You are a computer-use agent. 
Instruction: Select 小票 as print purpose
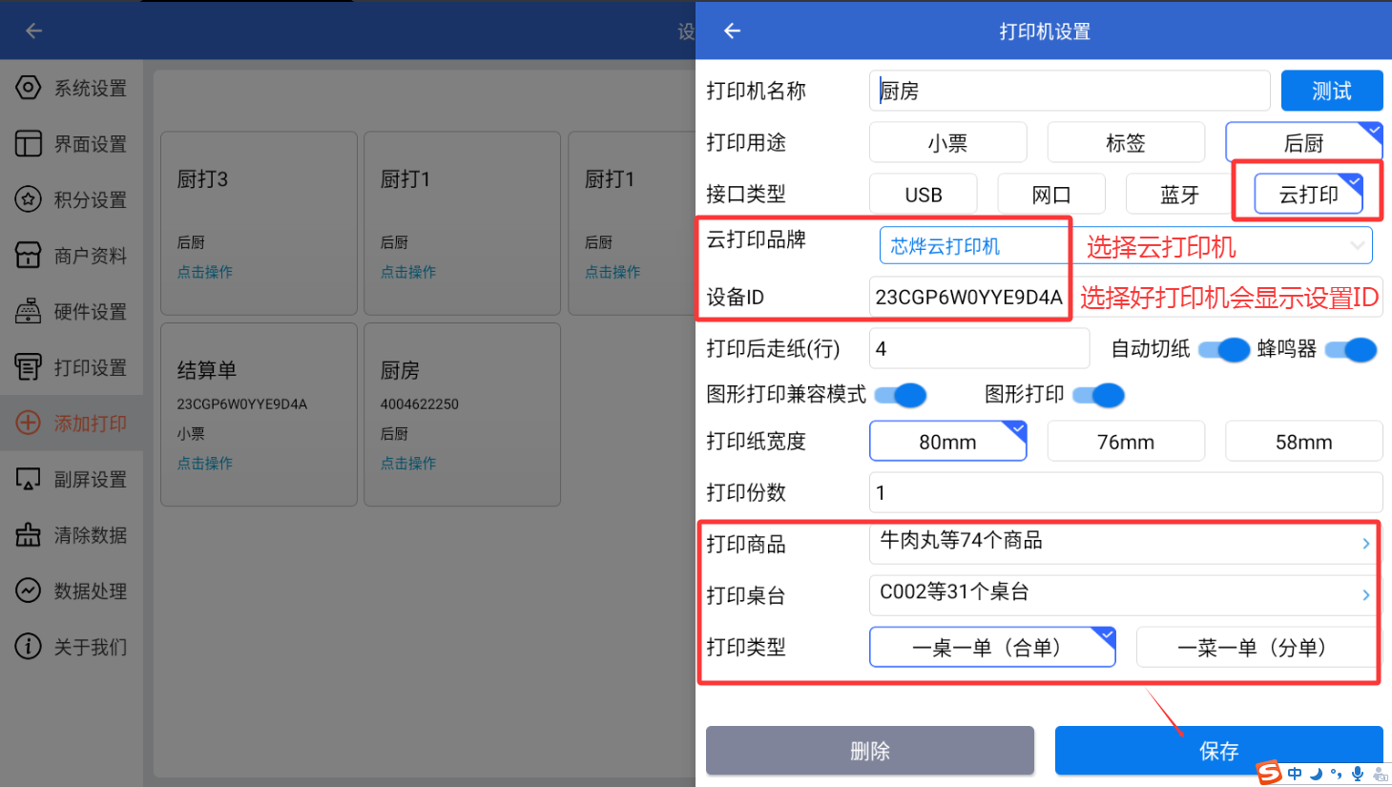click(947, 143)
